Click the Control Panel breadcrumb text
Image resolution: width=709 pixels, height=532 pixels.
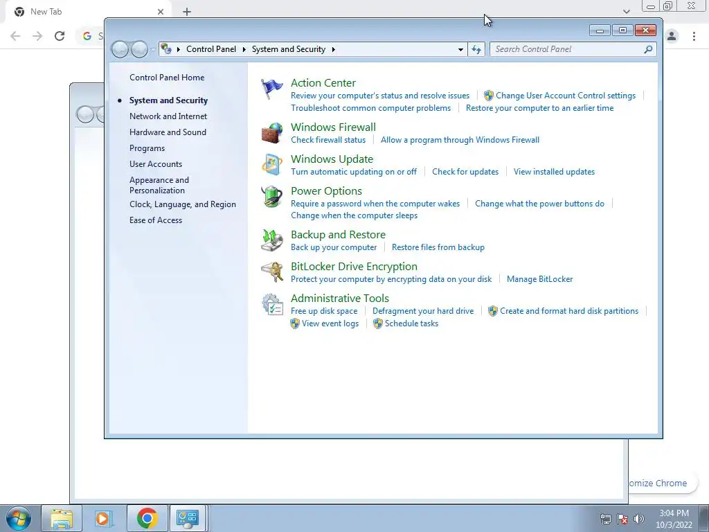211,49
